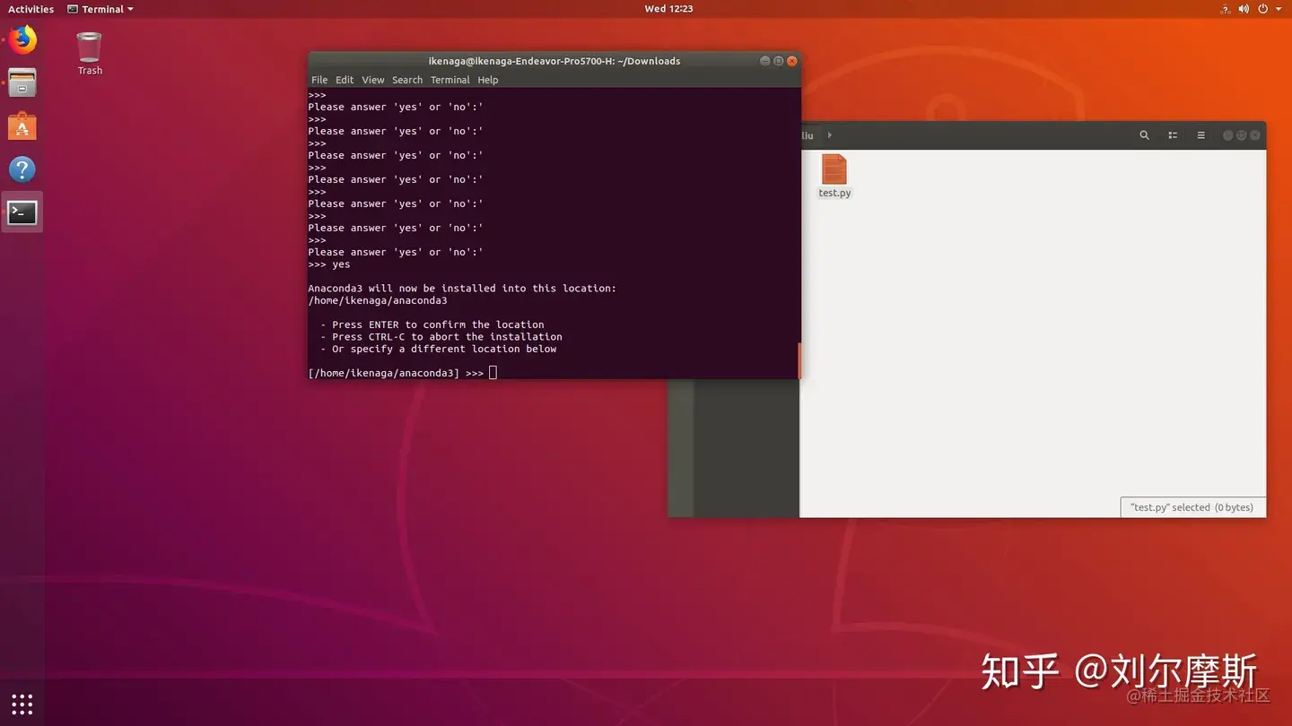Viewport: 1292px width, 726px height.
Task: Open the terminal Edit menu
Action: click(x=345, y=80)
